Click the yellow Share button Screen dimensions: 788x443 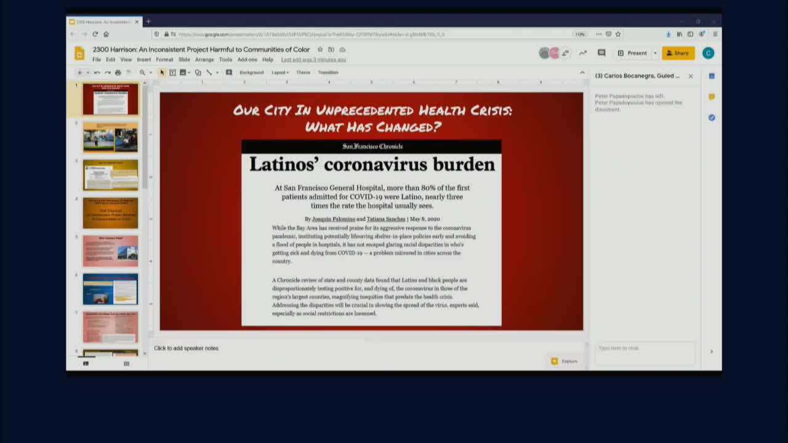tap(678, 53)
